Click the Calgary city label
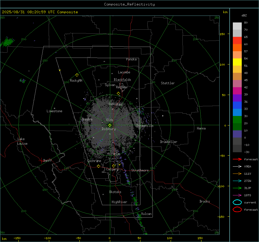The image size is (259, 242). pyautogui.click(x=112, y=169)
